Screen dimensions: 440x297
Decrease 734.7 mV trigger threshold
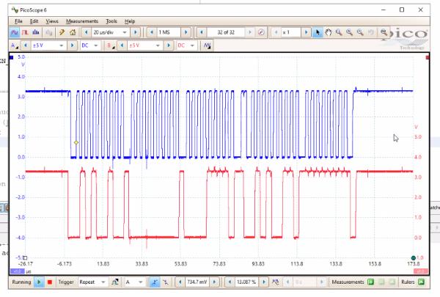pyautogui.click(x=180, y=282)
